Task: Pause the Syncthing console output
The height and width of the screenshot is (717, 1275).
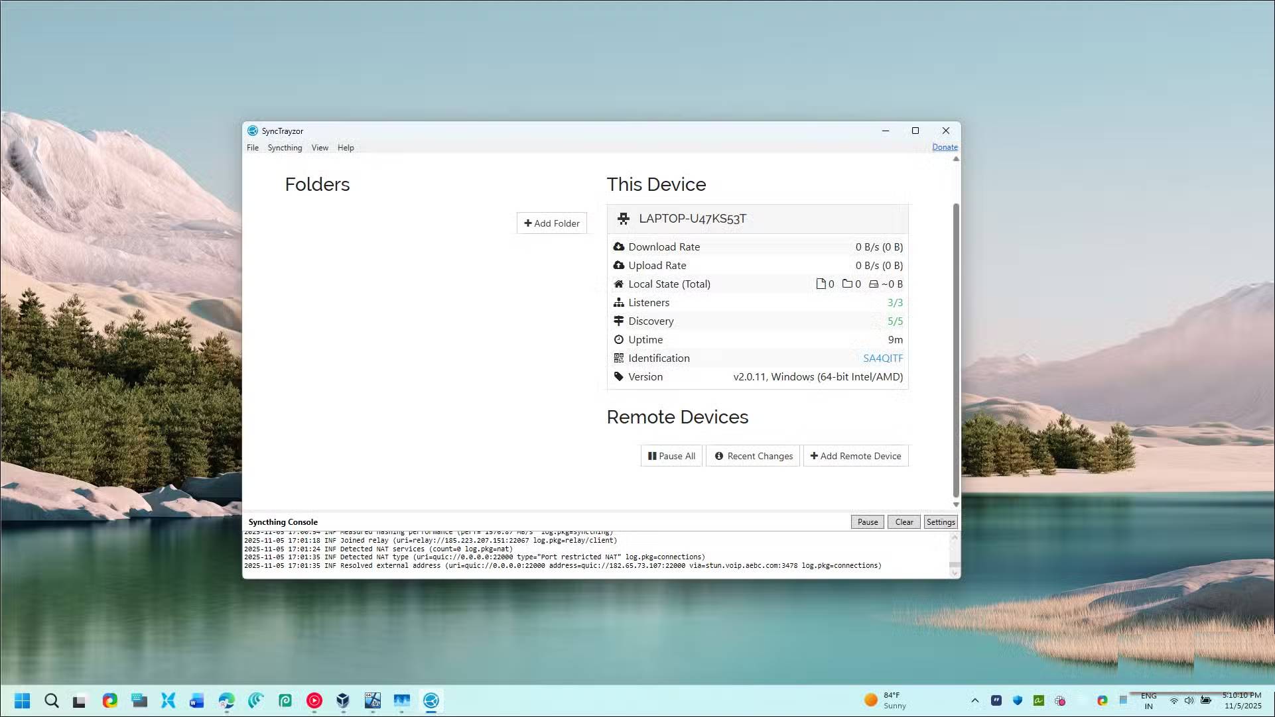Action: coord(866,522)
